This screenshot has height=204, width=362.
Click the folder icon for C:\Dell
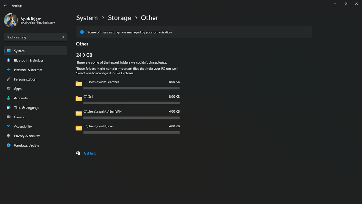tap(79, 98)
